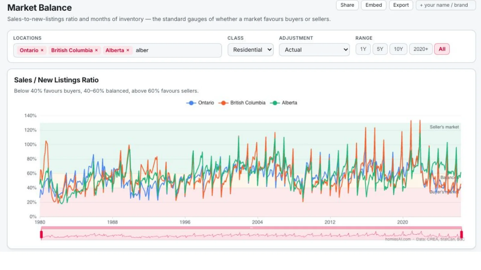
Task: Remove the British Columbia location tag
Action: (97, 50)
